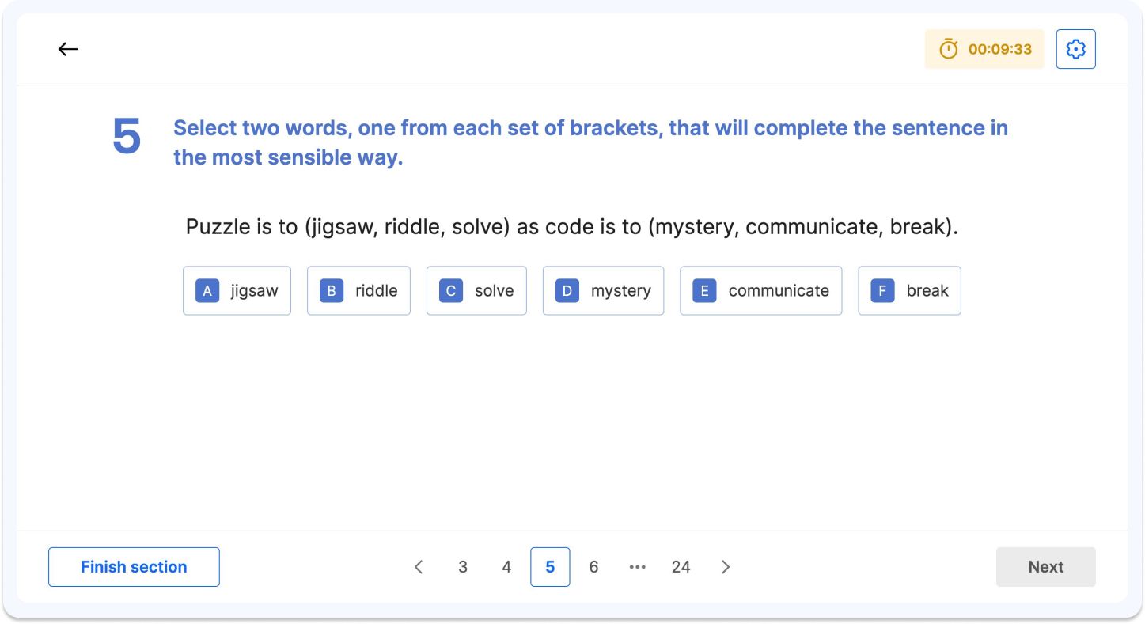Click the previous page chevron arrow
The height and width of the screenshot is (624, 1145).
(419, 566)
